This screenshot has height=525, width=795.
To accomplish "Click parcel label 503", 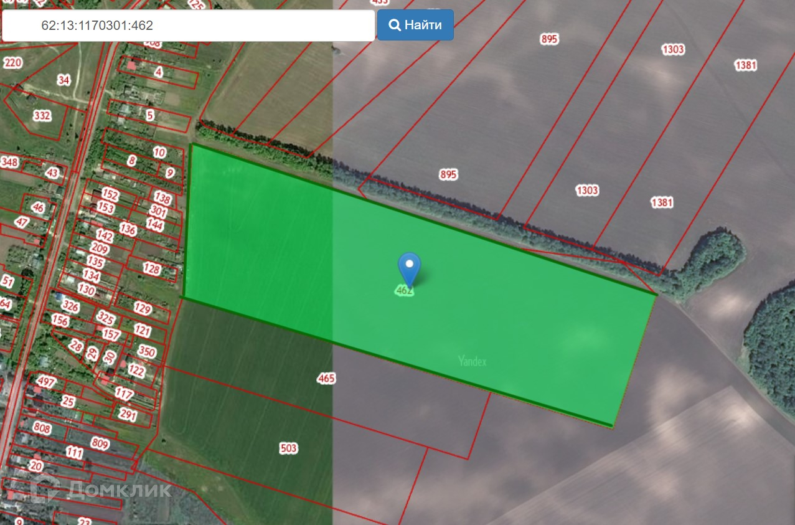I will tap(289, 448).
